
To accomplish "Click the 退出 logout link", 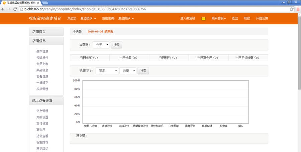I will (x=235, y=18).
